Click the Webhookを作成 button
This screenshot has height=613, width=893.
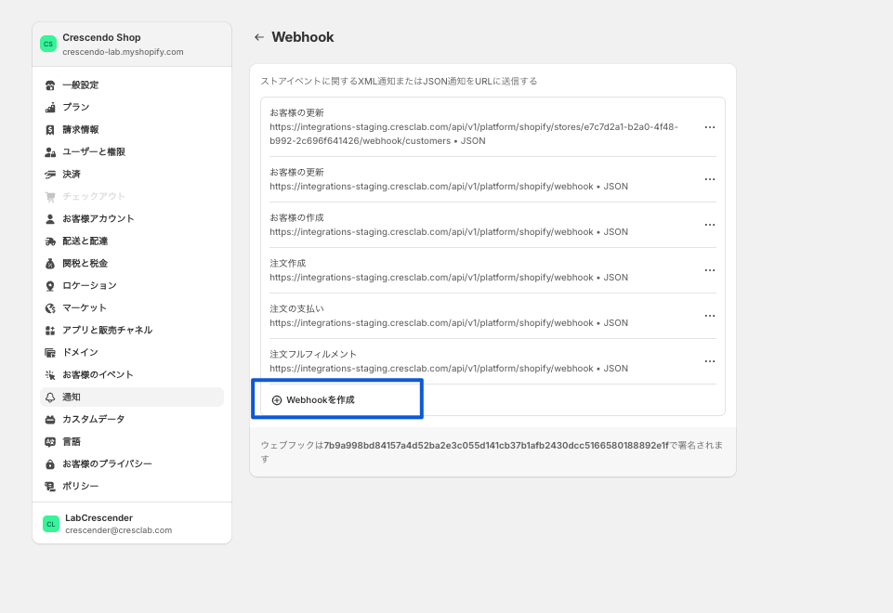point(313,400)
